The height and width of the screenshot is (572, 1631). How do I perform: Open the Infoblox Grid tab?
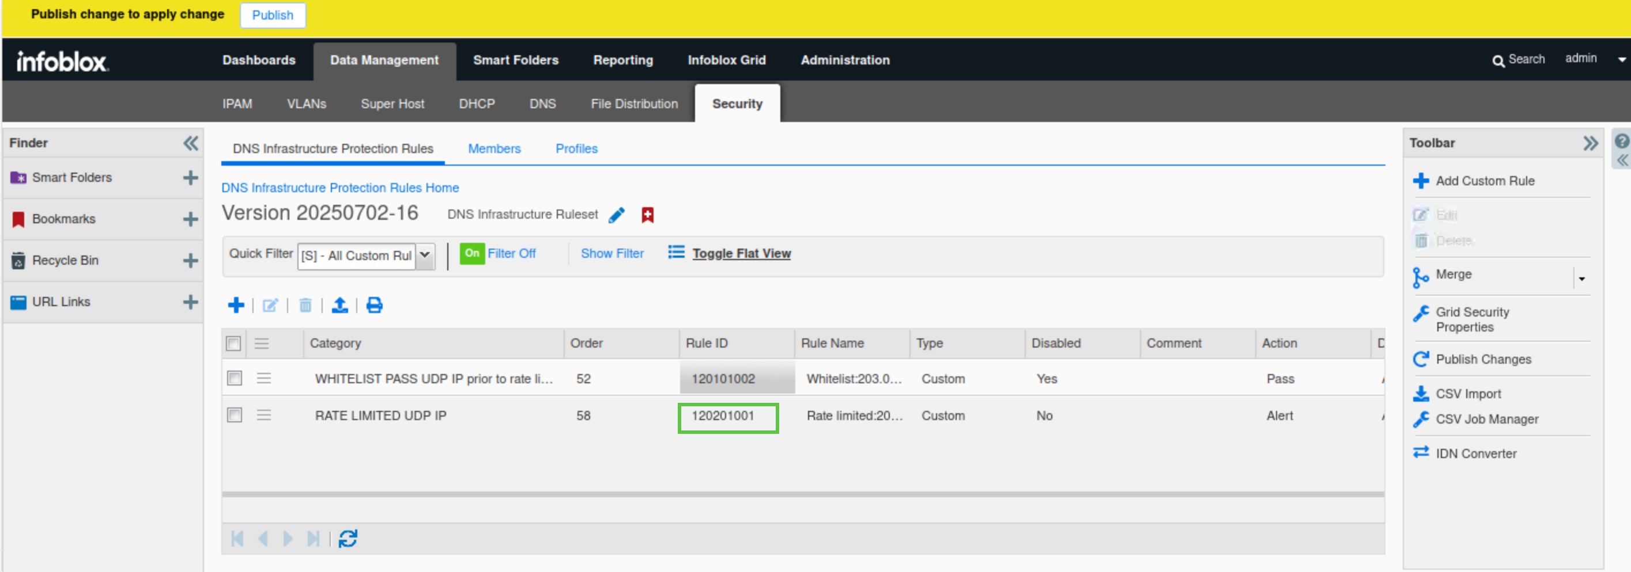tap(727, 60)
